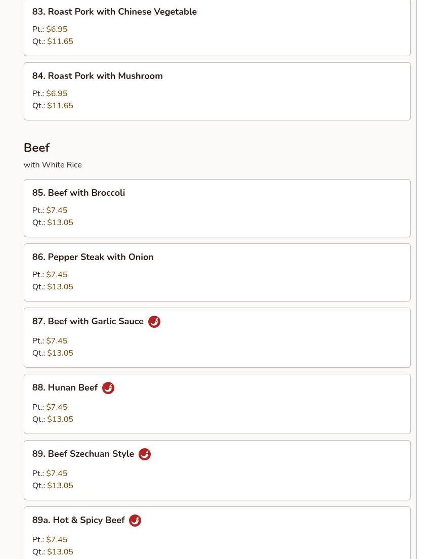The height and width of the screenshot is (559, 427).
Task: Open 85. Beef with Broccoli item
Action: point(78,193)
